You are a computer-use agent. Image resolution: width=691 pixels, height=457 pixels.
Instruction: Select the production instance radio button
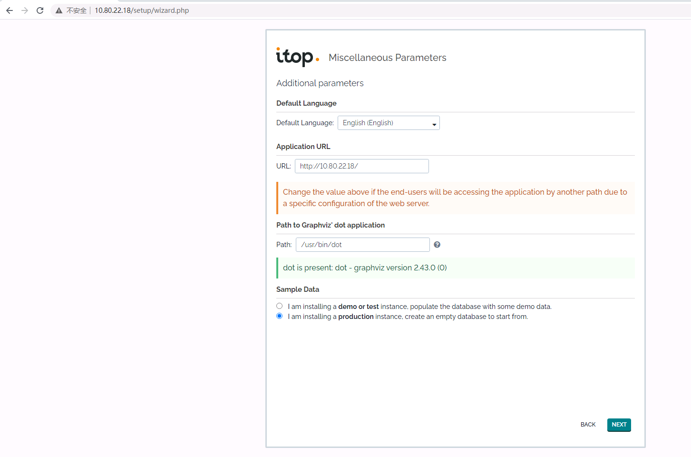pyautogui.click(x=280, y=316)
